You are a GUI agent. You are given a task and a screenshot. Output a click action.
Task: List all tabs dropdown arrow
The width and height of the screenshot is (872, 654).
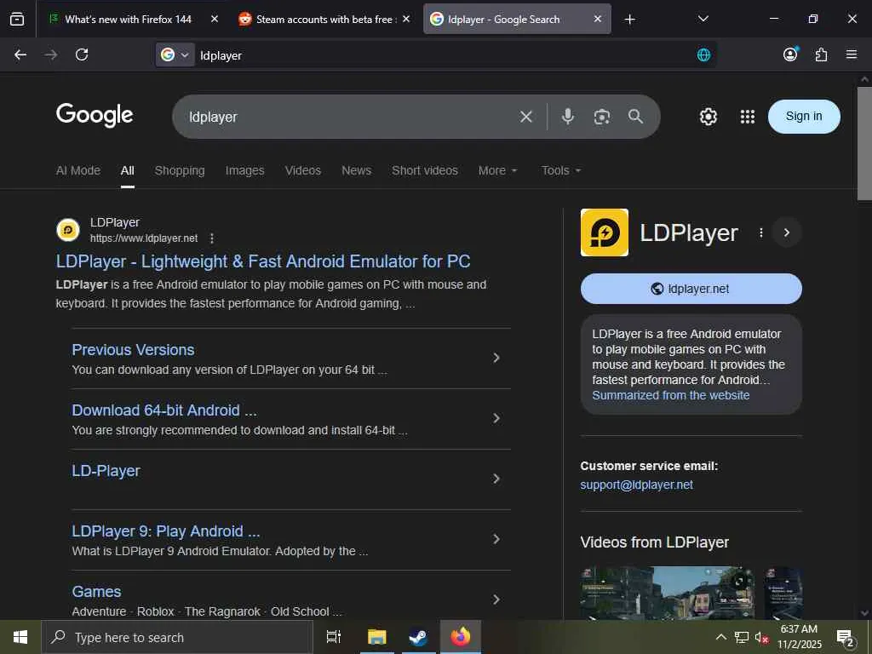[703, 19]
